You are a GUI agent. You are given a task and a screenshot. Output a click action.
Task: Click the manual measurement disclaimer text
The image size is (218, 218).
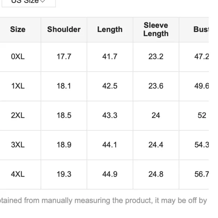(103, 201)
